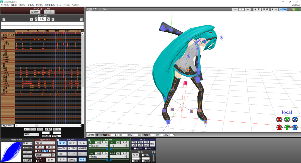Screen dimensions: 301x163
Task: Go to previous keyframe with .< button
Action: [x=31, y=19]
